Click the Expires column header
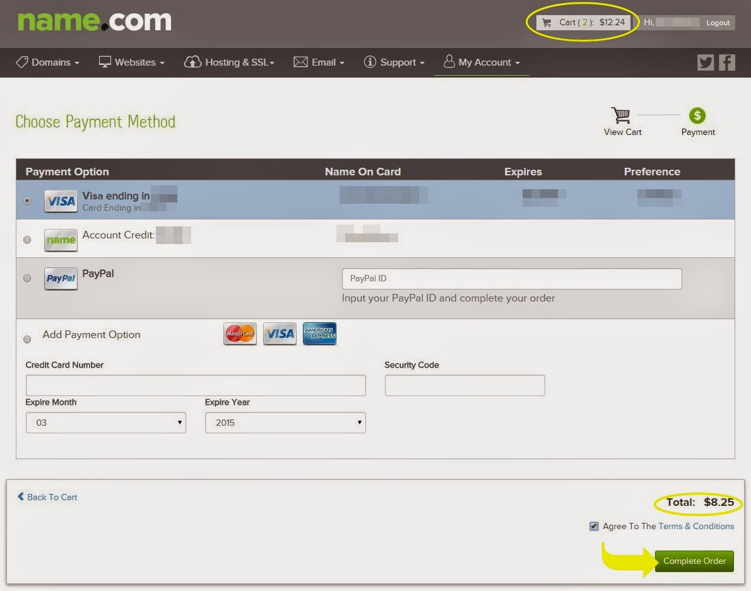The height and width of the screenshot is (591, 751). coord(523,172)
